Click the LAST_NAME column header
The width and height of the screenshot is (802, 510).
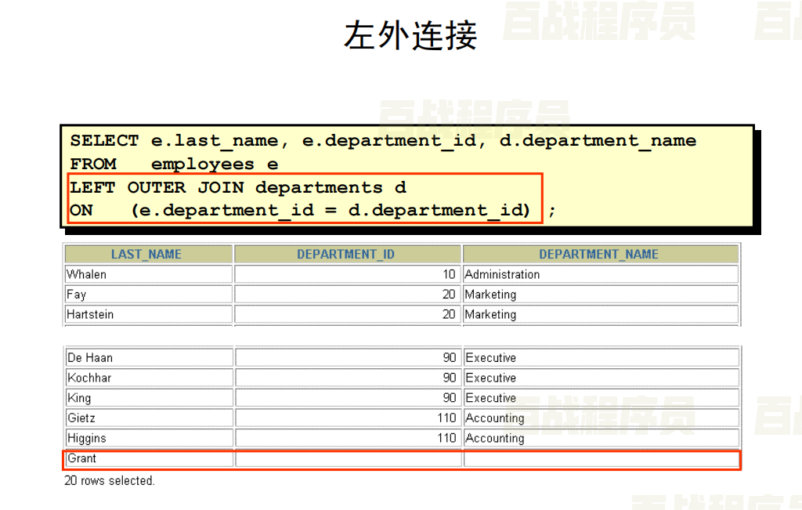(x=146, y=254)
